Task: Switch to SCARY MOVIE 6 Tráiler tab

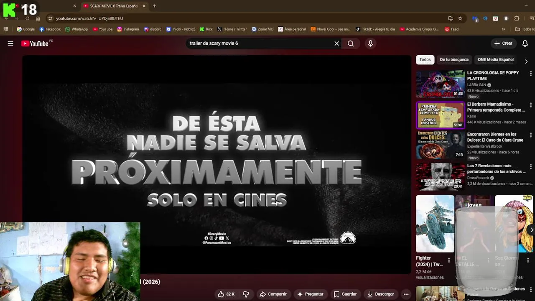Action: pyautogui.click(x=113, y=6)
